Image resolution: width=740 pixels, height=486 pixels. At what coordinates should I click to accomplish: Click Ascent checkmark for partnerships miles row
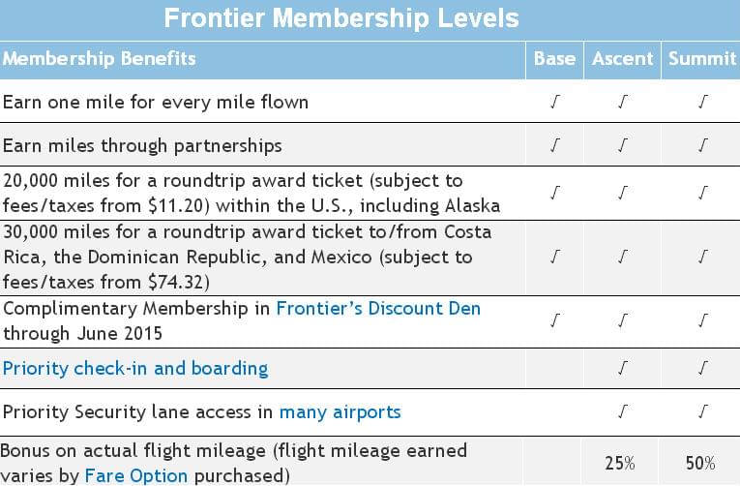pos(623,145)
